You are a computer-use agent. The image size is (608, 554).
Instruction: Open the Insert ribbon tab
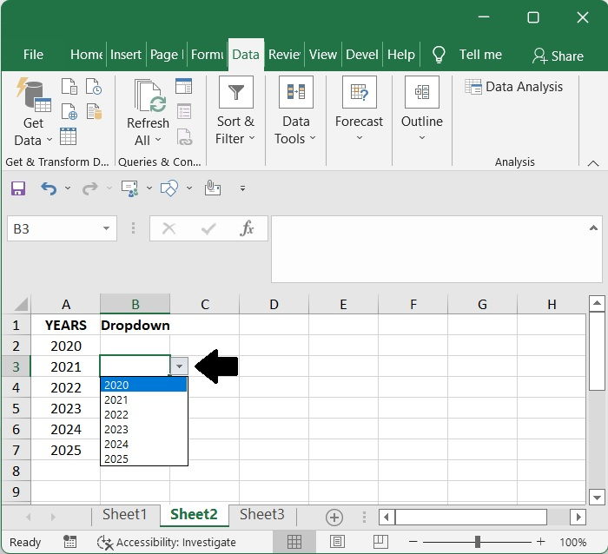point(126,55)
